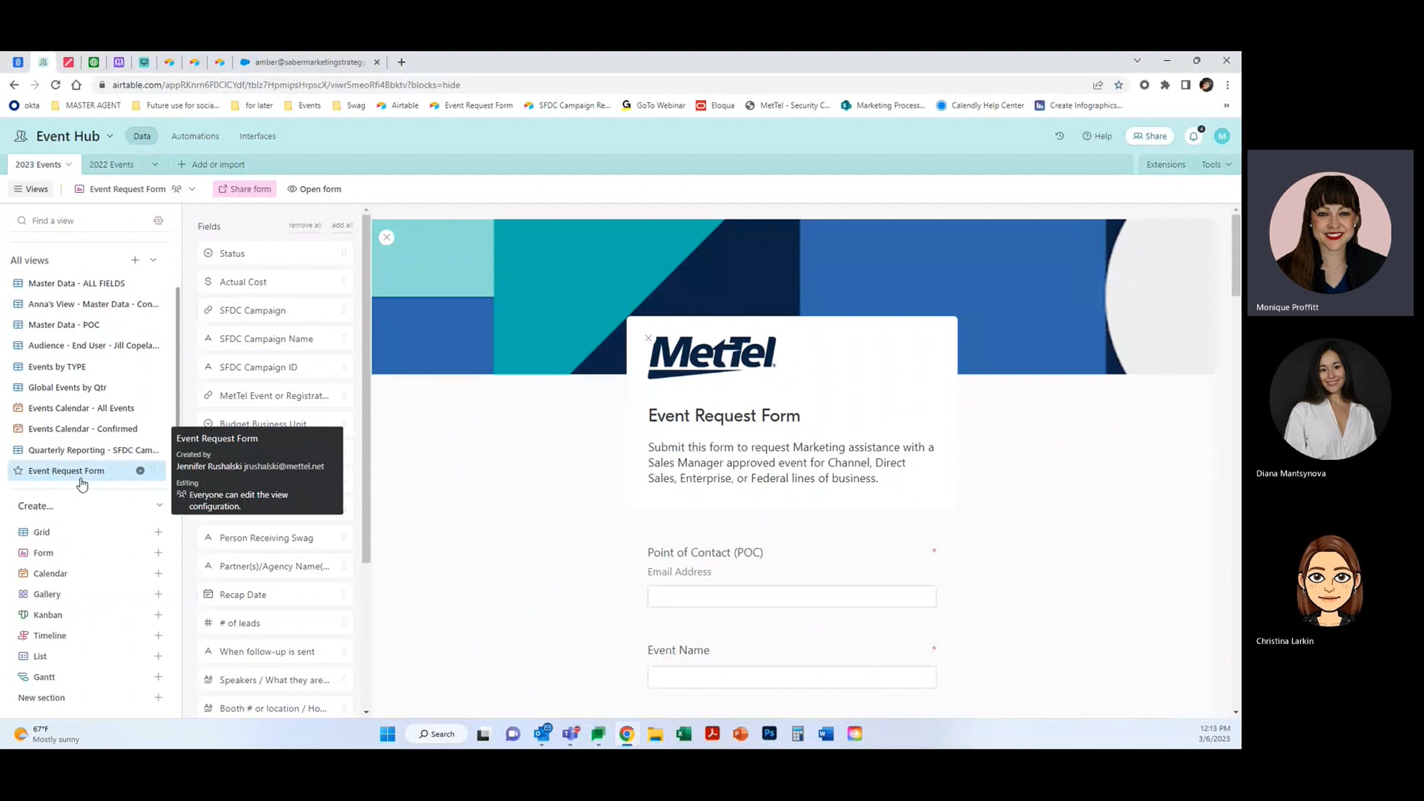Switch to the Automations tab

pyautogui.click(x=195, y=136)
